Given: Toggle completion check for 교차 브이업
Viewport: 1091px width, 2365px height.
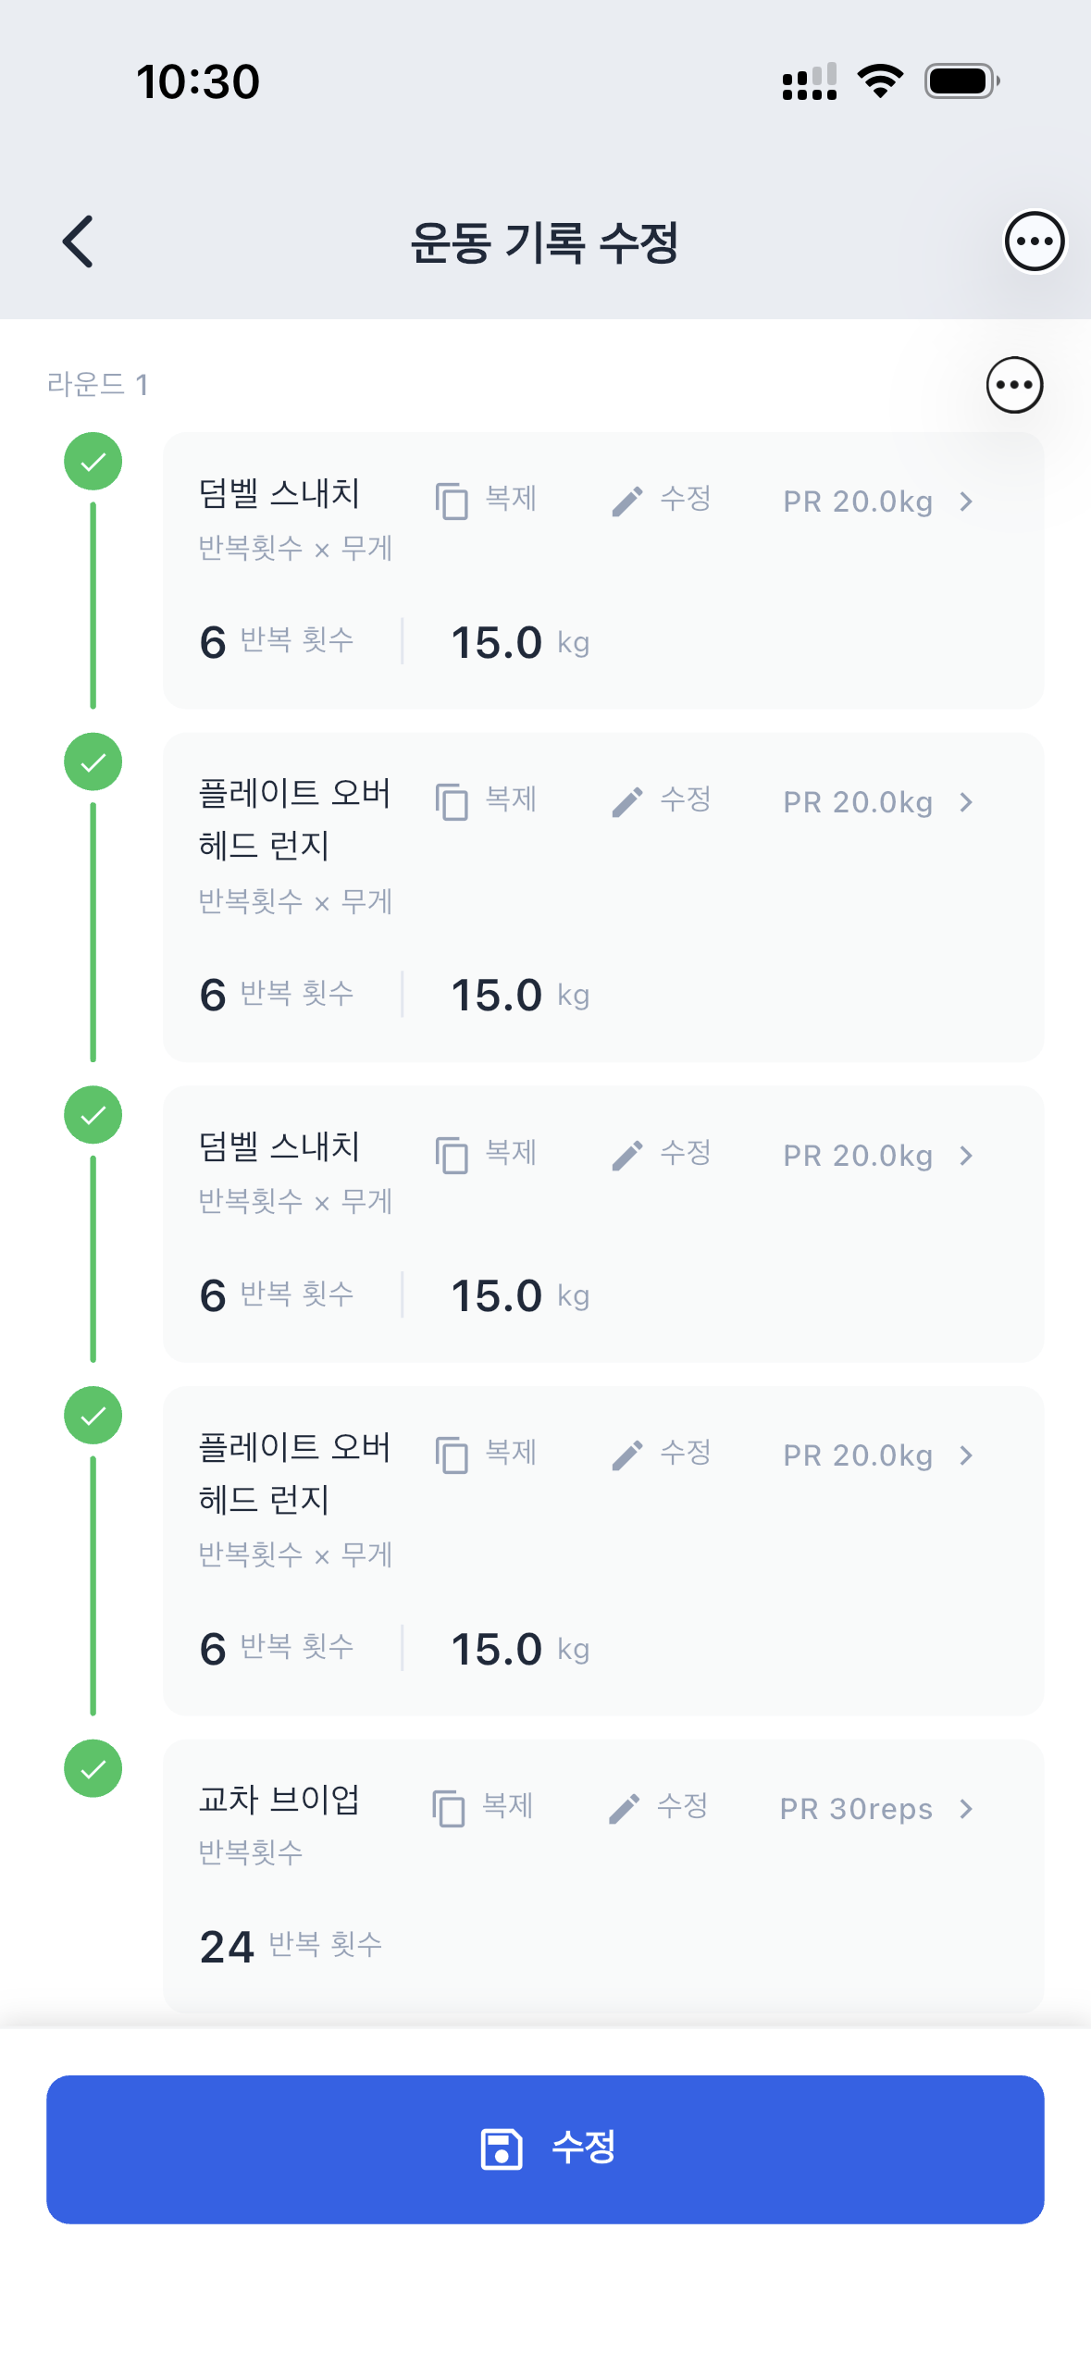Looking at the screenshot, I should coord(93,1768).
